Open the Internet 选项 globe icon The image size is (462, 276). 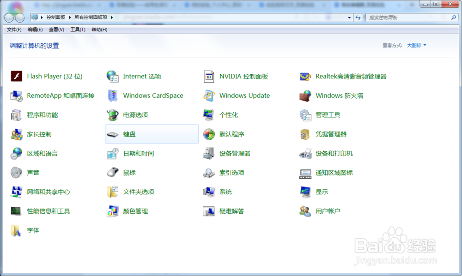click(x=113, y=76)
